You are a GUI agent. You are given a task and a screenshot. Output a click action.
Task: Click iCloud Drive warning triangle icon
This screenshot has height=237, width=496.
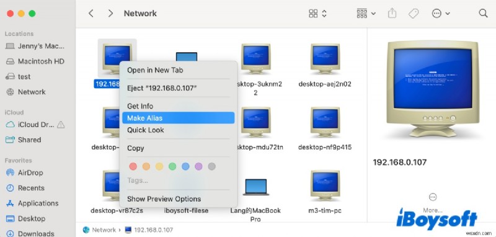coord(61,125)
